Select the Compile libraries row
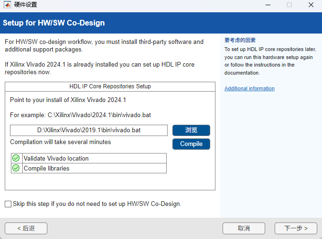322x239 pixels. [x=89, y=168]
